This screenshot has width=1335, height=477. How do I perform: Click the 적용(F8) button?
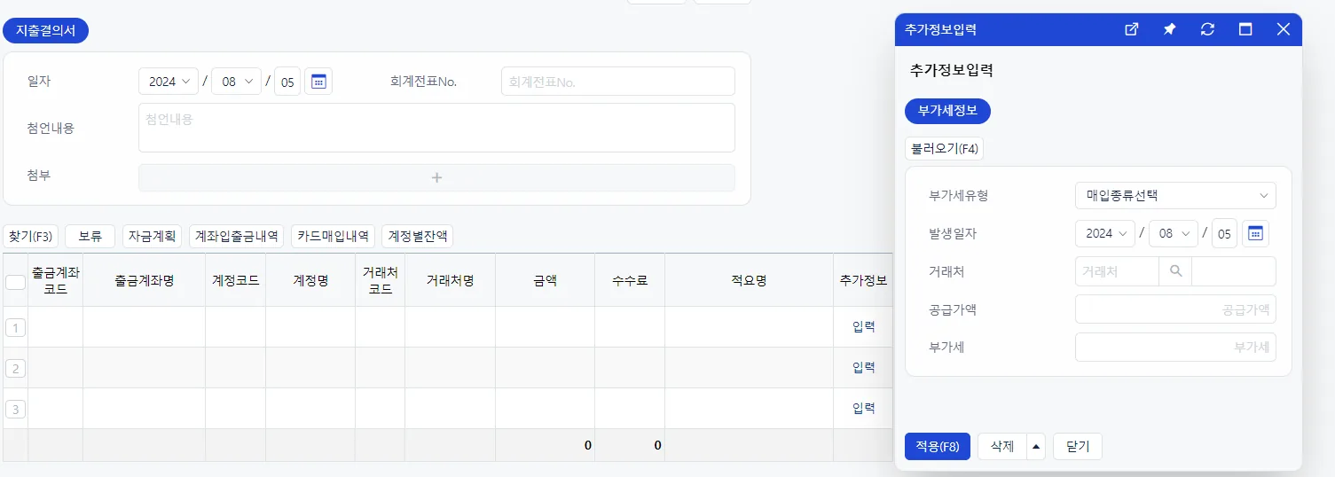pyautogui.click(x=938, y=447)
